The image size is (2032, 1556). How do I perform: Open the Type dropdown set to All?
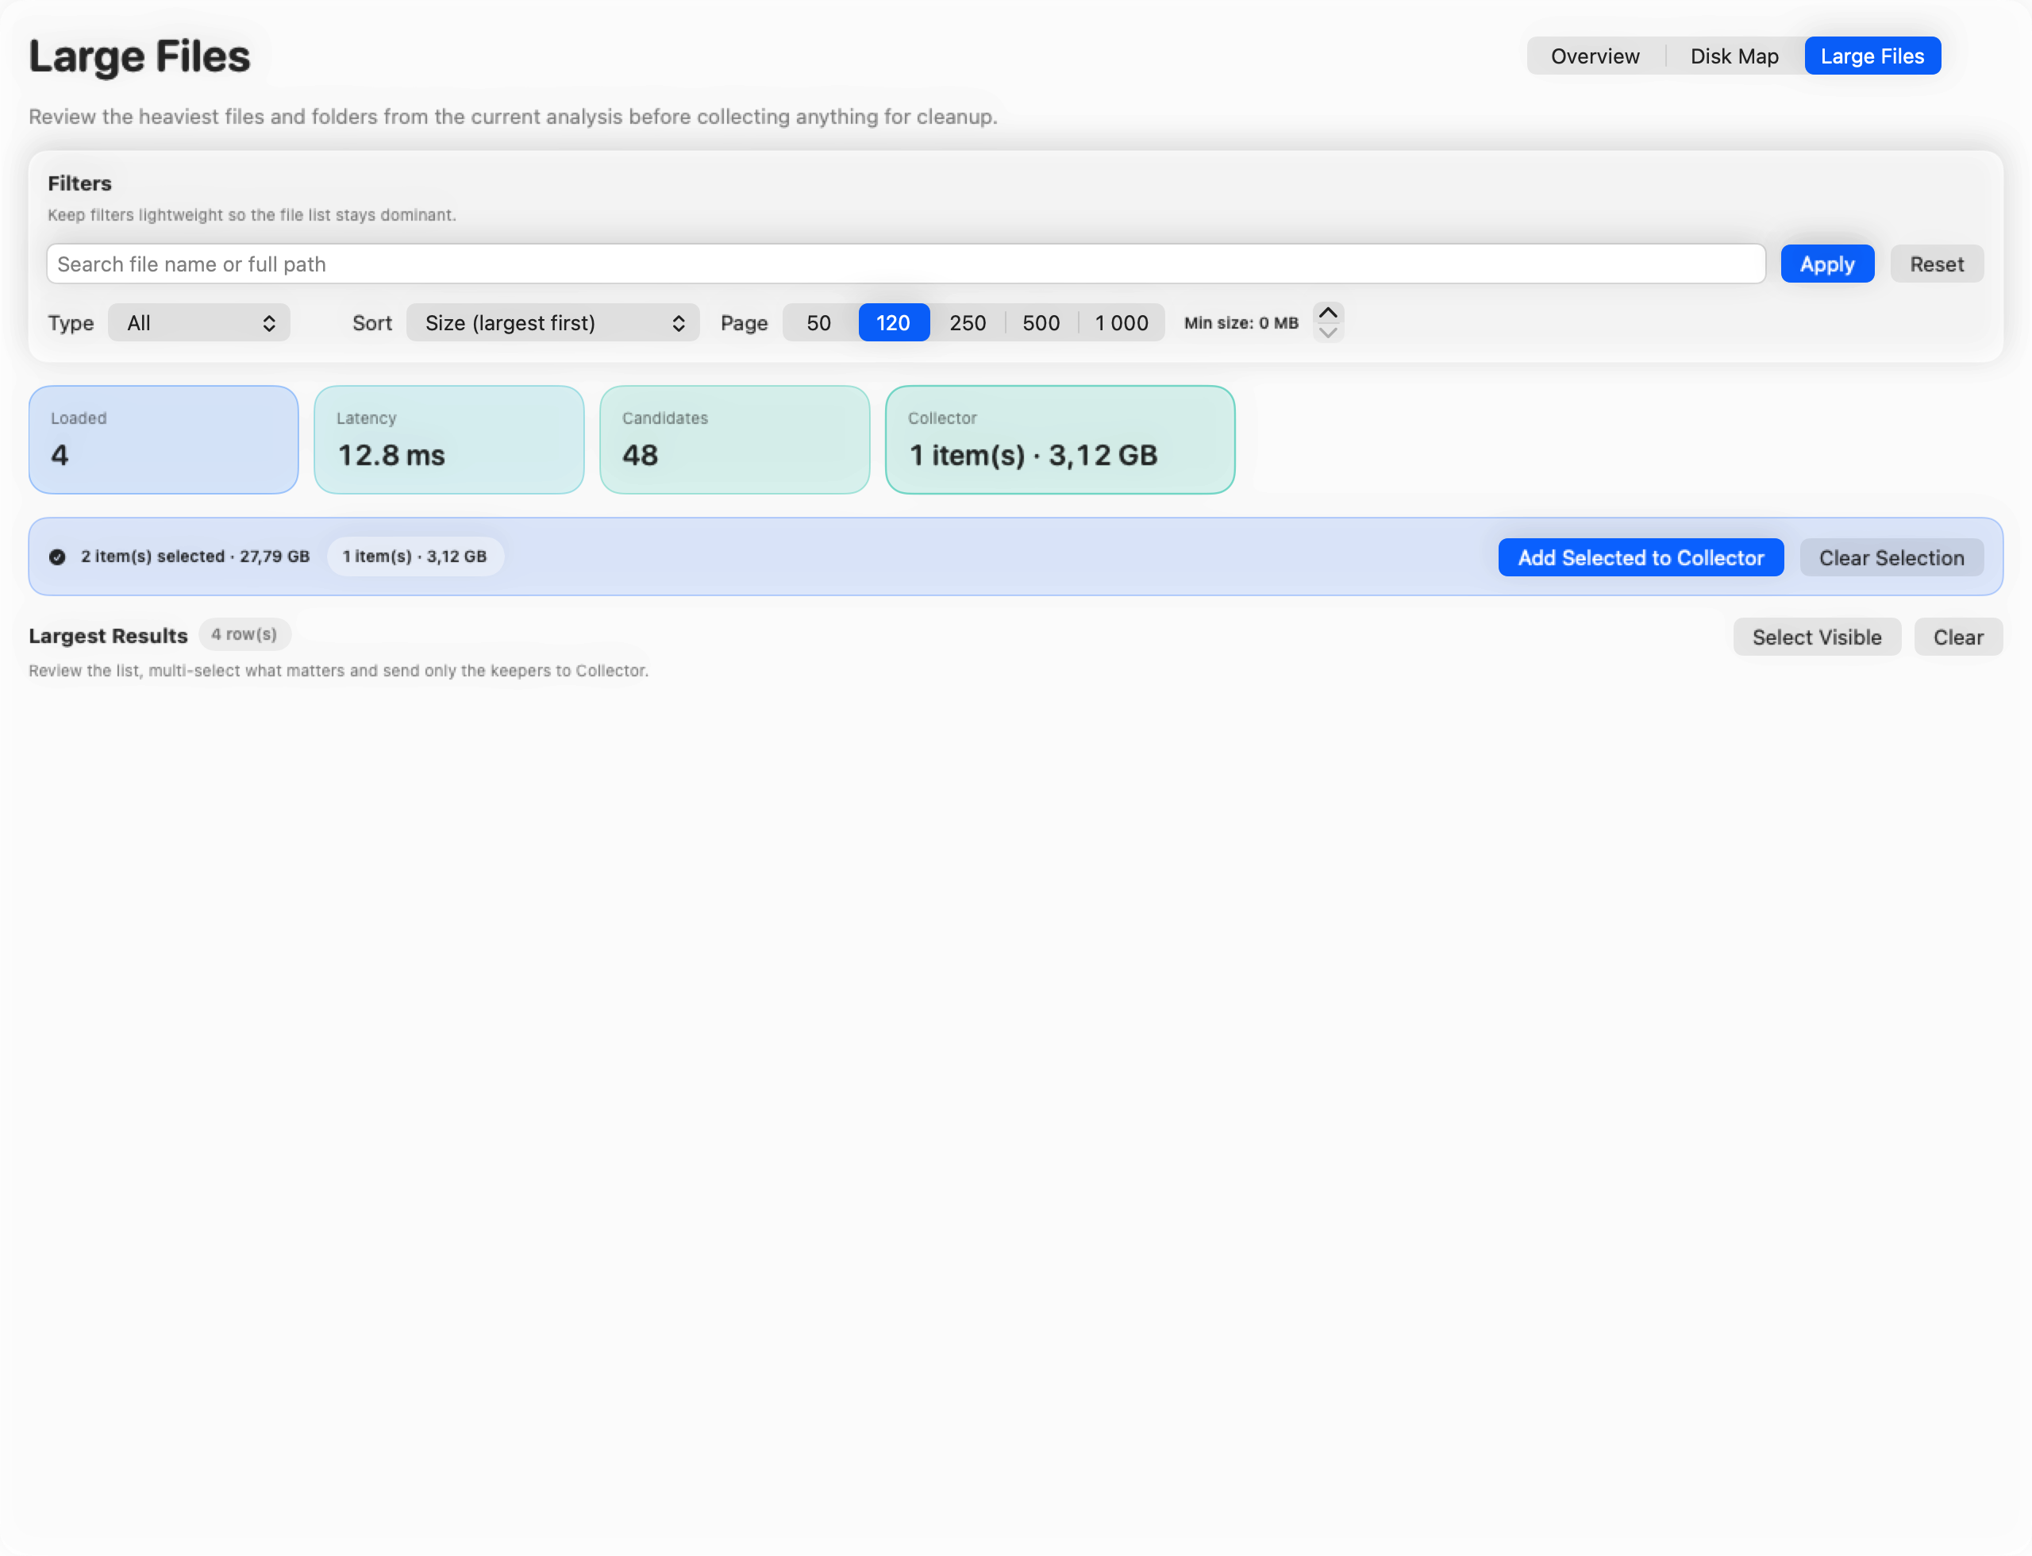pyautogui.click(x=199, y=322)
